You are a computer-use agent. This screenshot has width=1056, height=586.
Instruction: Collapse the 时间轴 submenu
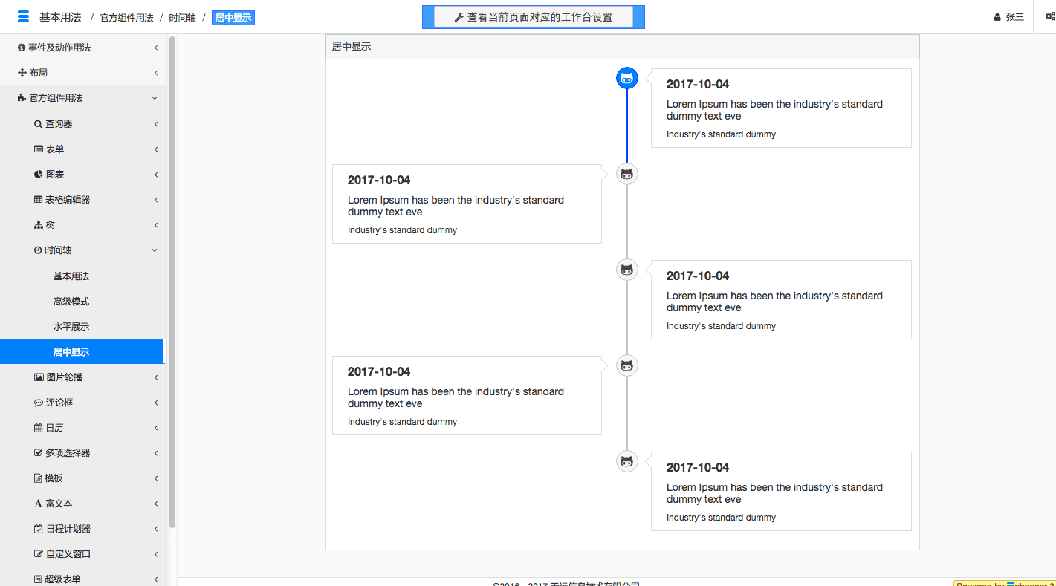pos(155,250)
